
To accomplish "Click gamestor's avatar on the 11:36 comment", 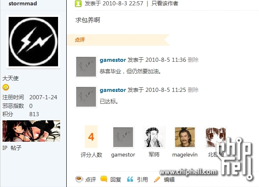I will click(x=86, y=67).
